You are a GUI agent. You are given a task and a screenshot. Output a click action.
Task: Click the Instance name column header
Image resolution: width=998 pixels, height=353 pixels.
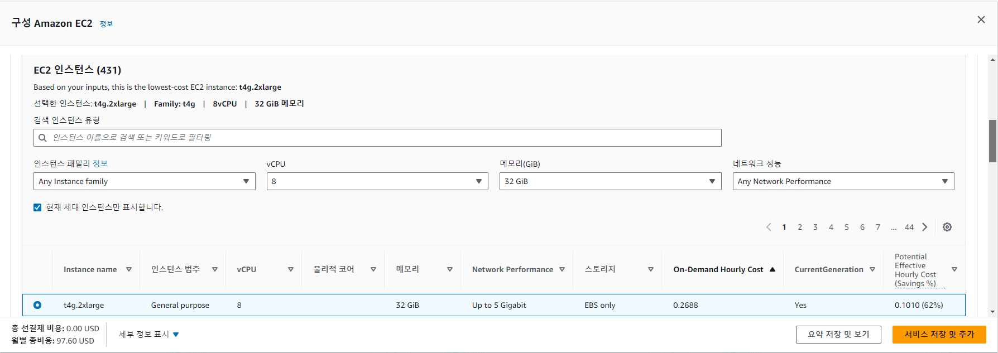click(90, 269)
